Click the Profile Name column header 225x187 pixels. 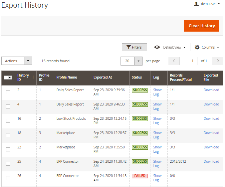pyautogui.click(x=67, y=77)
